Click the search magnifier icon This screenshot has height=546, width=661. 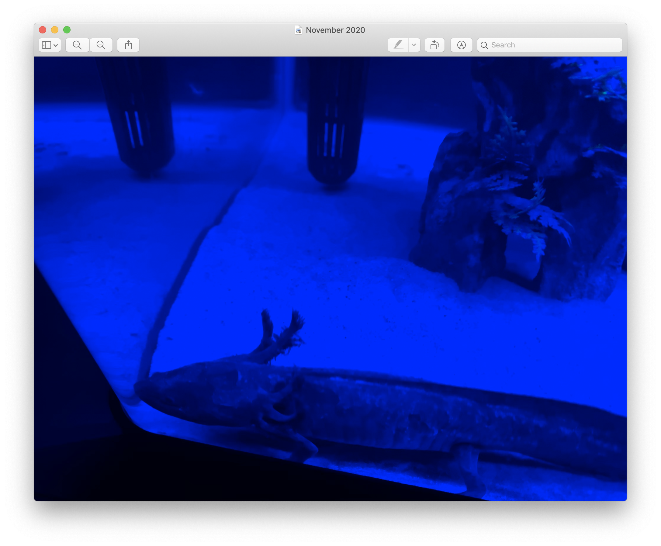click(485, 45)
